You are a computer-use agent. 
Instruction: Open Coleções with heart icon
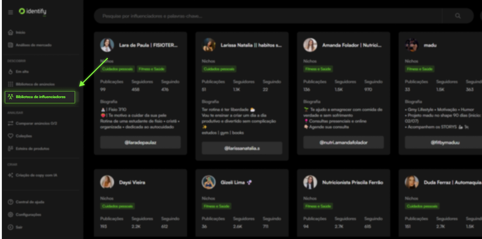[24, 136]
